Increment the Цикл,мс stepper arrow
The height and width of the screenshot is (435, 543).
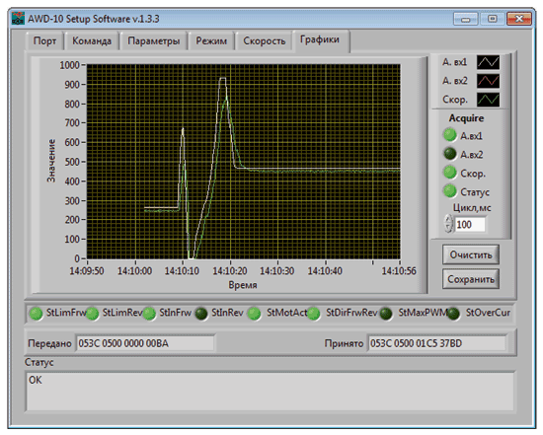point(448,220)
